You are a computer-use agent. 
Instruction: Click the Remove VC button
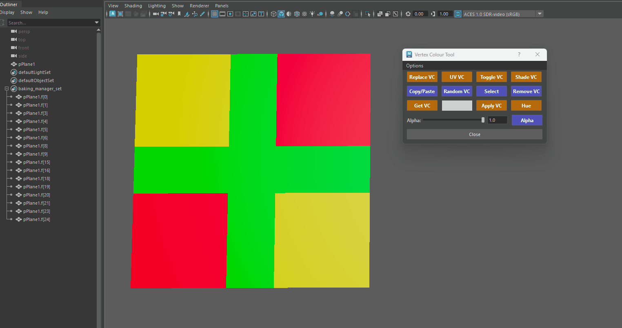point(526,91)
